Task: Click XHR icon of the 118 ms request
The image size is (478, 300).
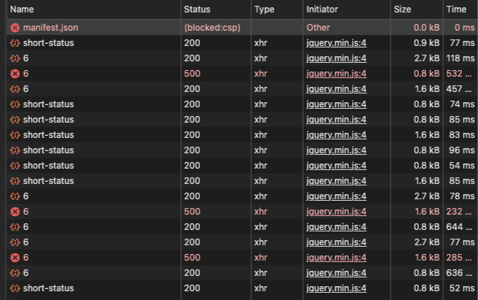Action: (15, 58)
